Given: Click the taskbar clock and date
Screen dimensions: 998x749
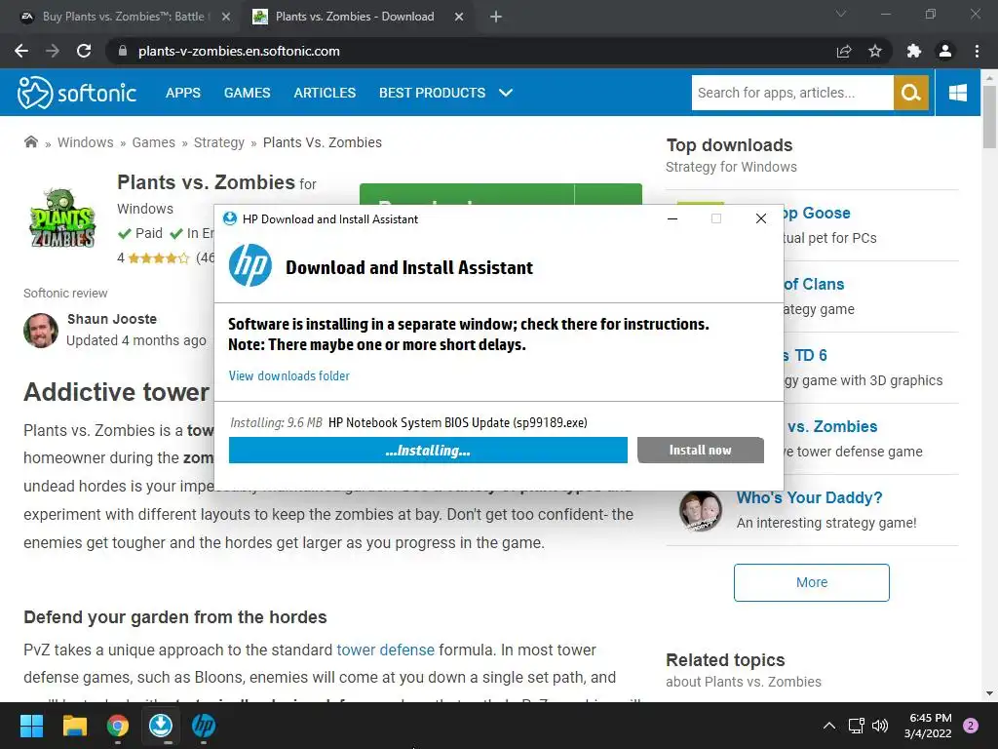Looking at the screenshot, I should [x=928, y=726].
